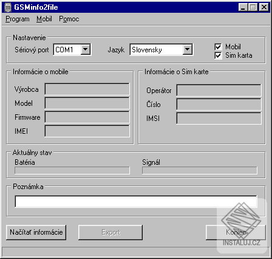Expand the Sériový port COM1 dropdown
The width and height of the screenshot is (272, 259).
click(x=86, y=49)
